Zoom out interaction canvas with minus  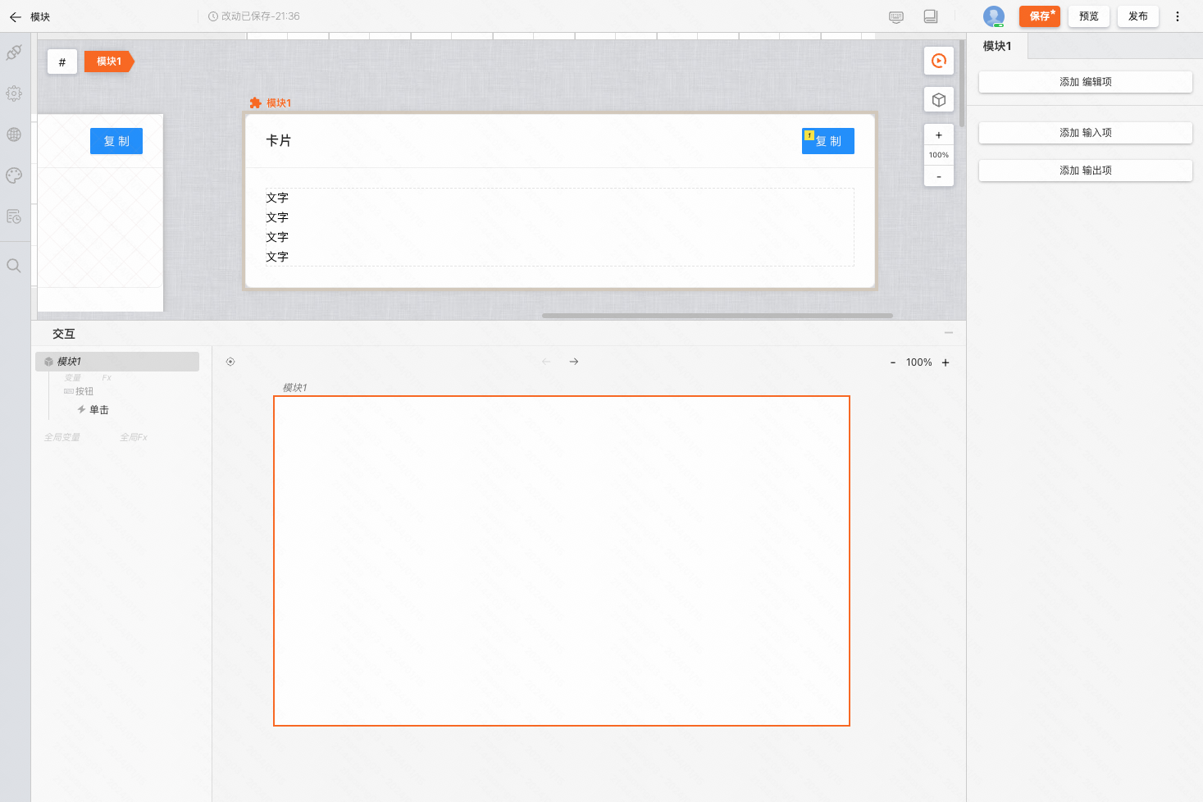[x=893, y=362]
